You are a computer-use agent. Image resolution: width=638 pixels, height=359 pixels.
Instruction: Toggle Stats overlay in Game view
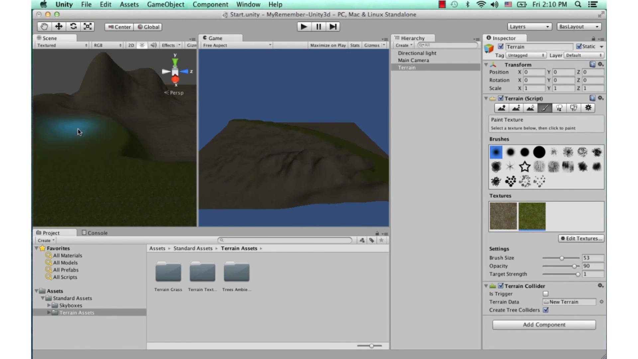click(355, 45)
